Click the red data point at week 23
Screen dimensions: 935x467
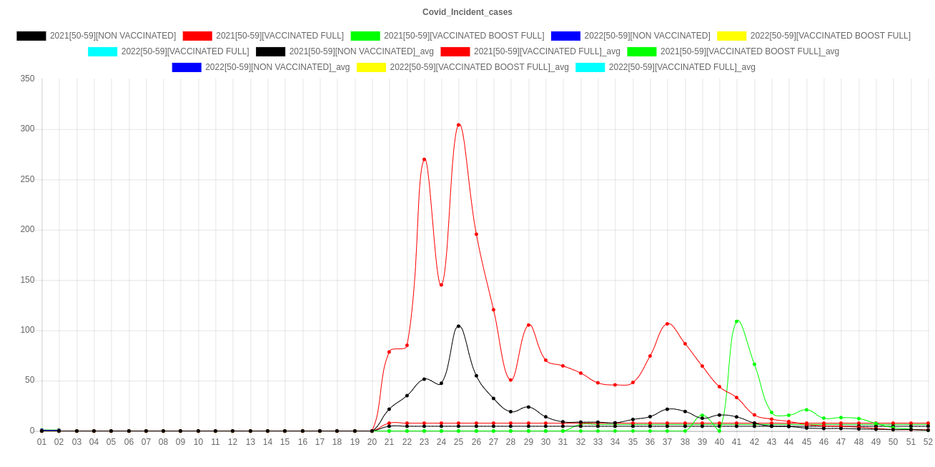pyautogui.click(x=424, y=159)
